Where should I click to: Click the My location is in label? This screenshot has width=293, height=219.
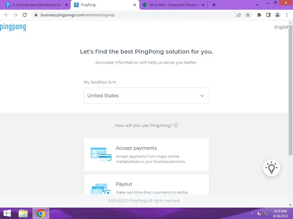point(100,82)
